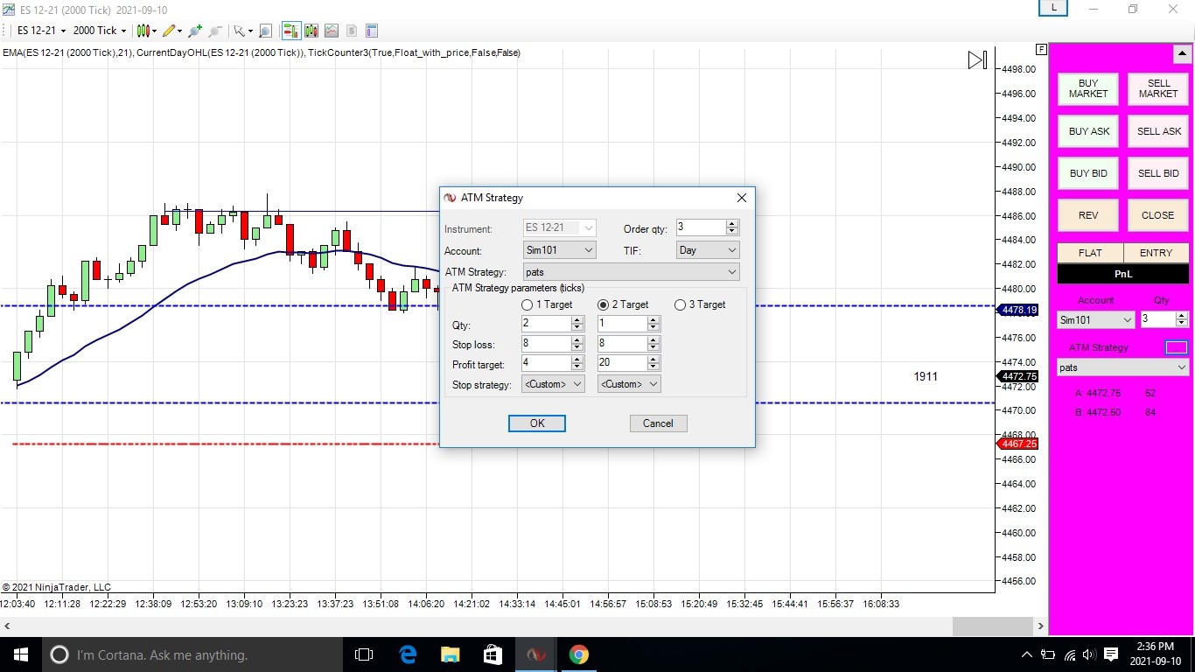Open the Strategies dollar icon
The height and width of the screenshot is (672, 1195).
tap(352, 31)
